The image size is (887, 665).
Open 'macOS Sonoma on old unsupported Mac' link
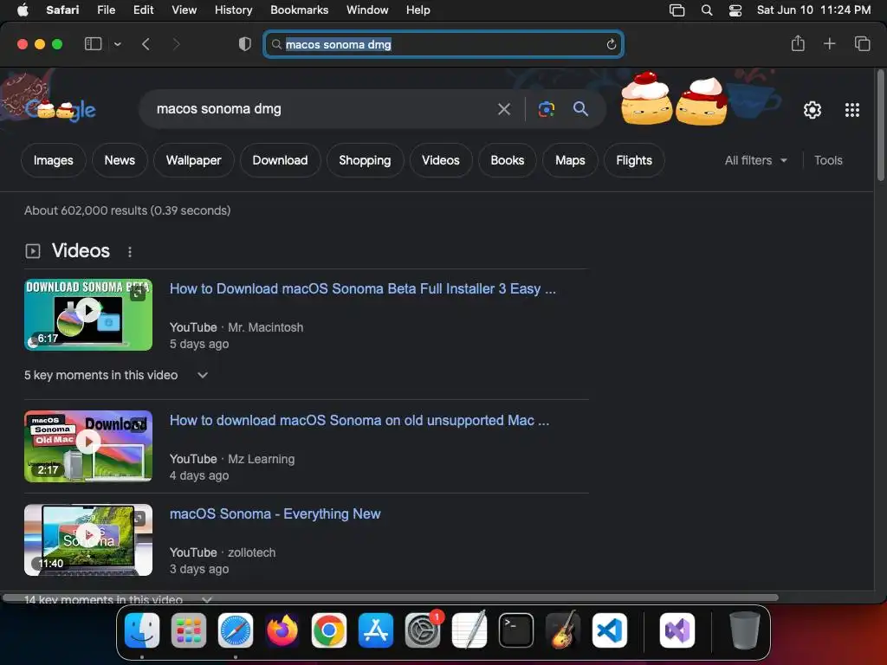pos(359,421)
